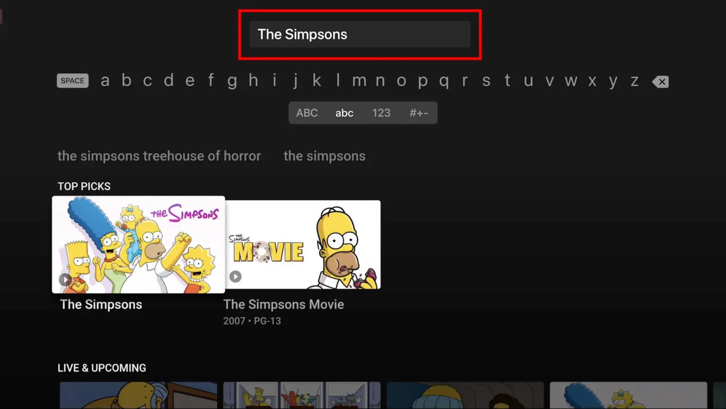Open the last Live & Upcoming thumbnail with Marge
Image resolution: width=726 pixels, height=409 pixels.
point(628,395)
